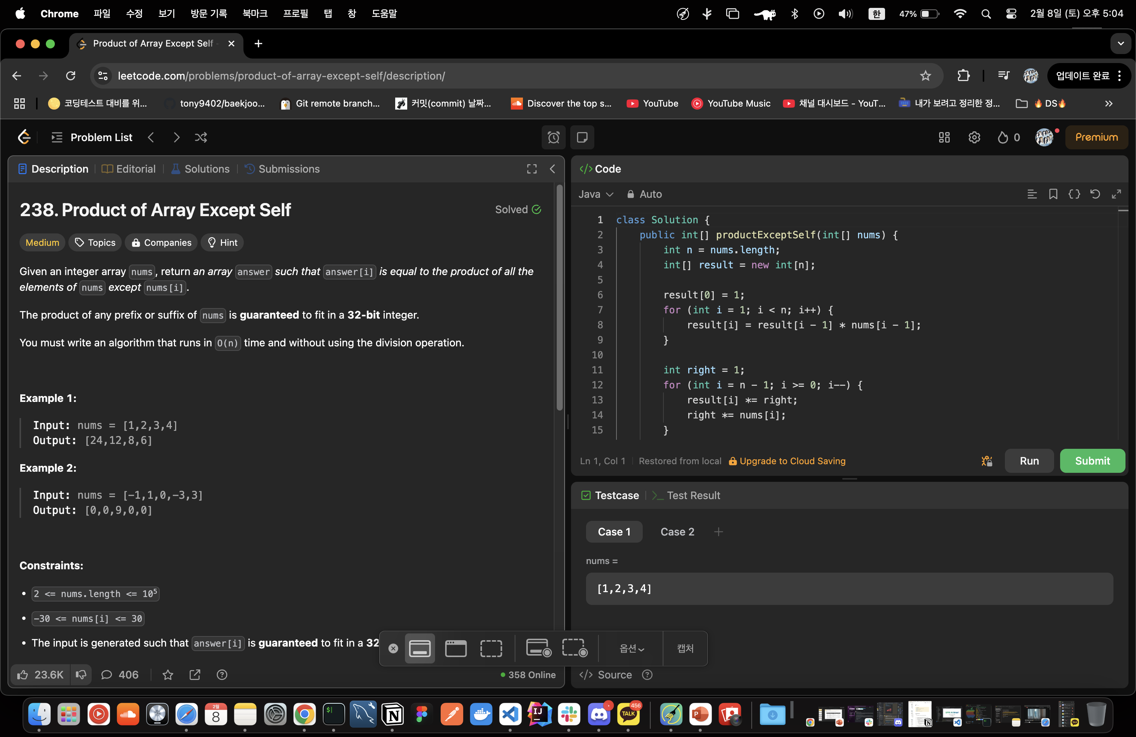Screen dimensions: 1136x737
Task: Toggle the Auto lock setting
Action: [644, 194]
